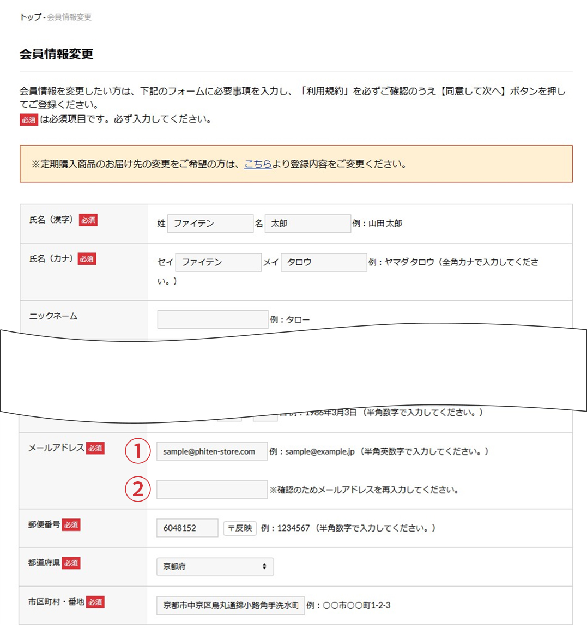Screen dimensions: 587x628
Task: Open the こちら link in the notice box
Action: point(257,164)
